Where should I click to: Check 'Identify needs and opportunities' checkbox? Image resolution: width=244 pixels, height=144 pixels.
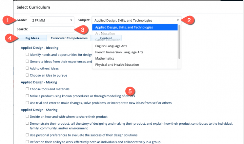point(27,54)
